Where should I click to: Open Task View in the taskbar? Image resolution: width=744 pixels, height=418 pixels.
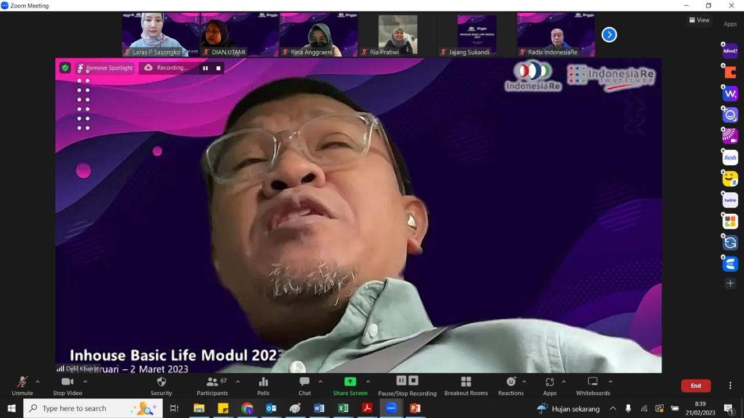tap(174, 408)
